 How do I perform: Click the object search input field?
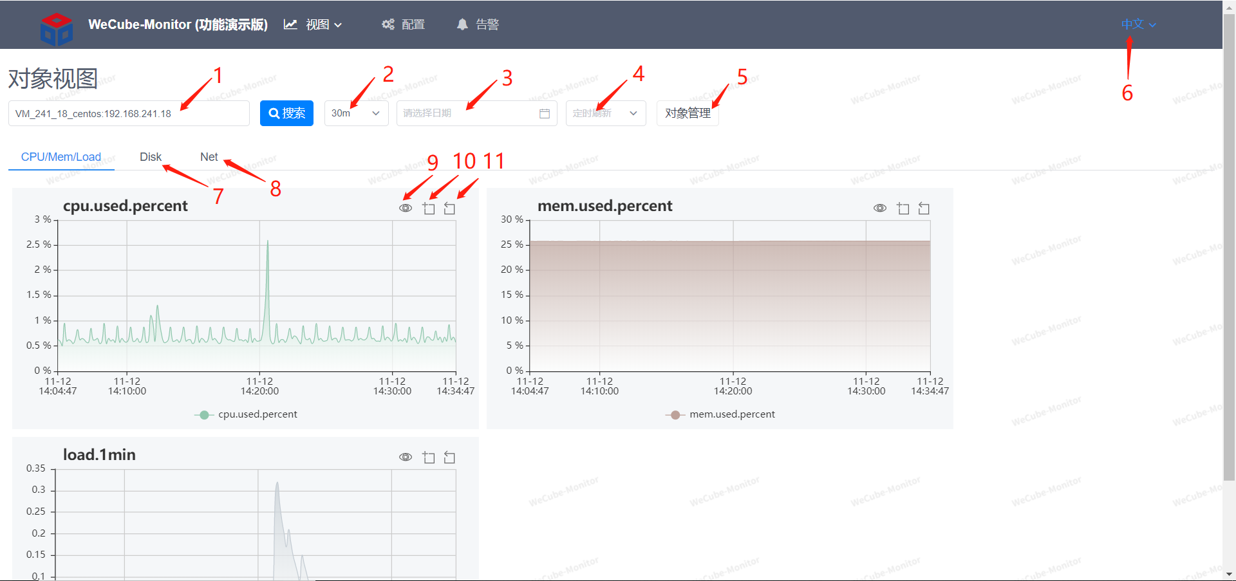point(129,113)
